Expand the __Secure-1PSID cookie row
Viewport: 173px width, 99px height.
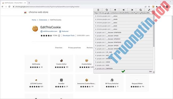click(123, 36)
